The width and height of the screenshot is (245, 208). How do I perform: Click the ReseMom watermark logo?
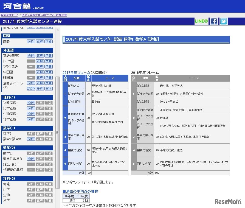coord(227,202)
